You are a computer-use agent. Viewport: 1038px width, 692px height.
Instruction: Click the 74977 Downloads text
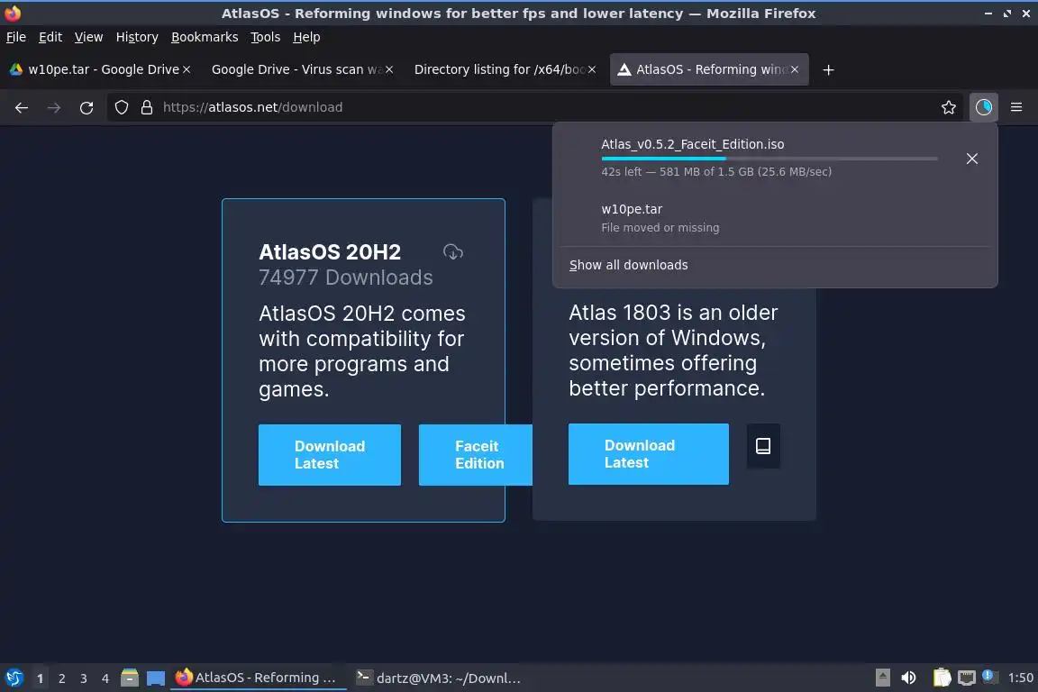click(346, 278)
